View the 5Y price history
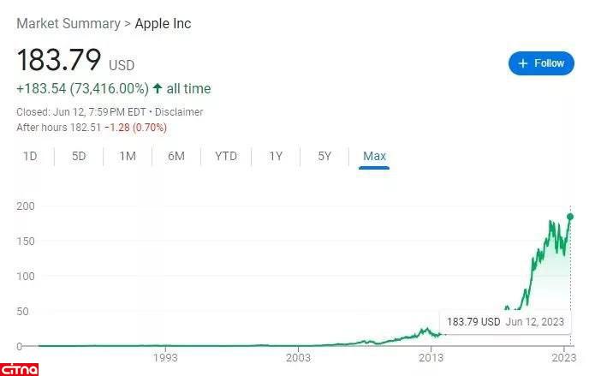 (x=324, y=156)
